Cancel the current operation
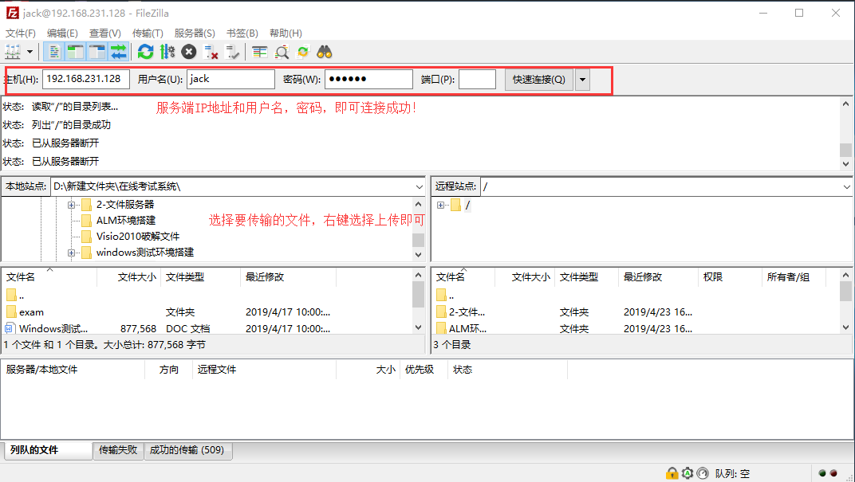This screenshot has height=482, width=855. tap(188, 51)
